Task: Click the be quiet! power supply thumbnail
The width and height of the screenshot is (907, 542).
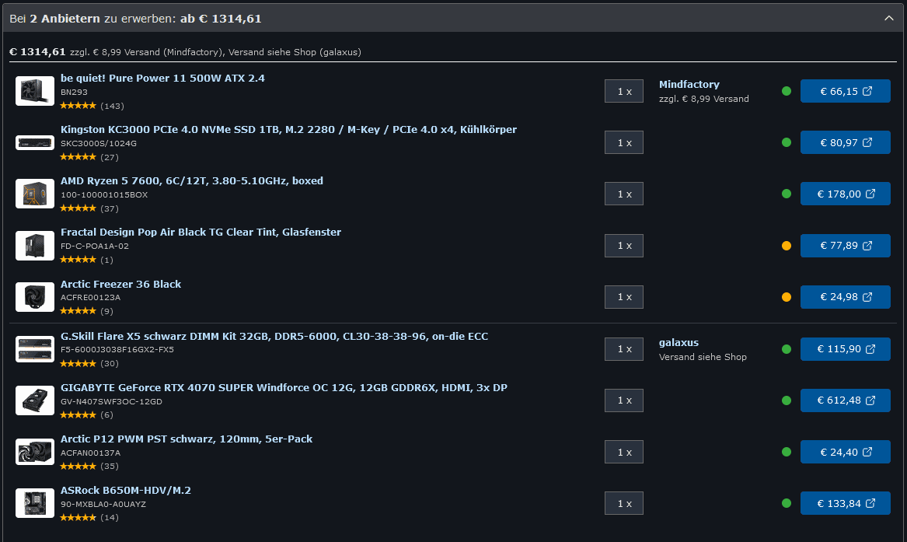Action: [35, 91]
